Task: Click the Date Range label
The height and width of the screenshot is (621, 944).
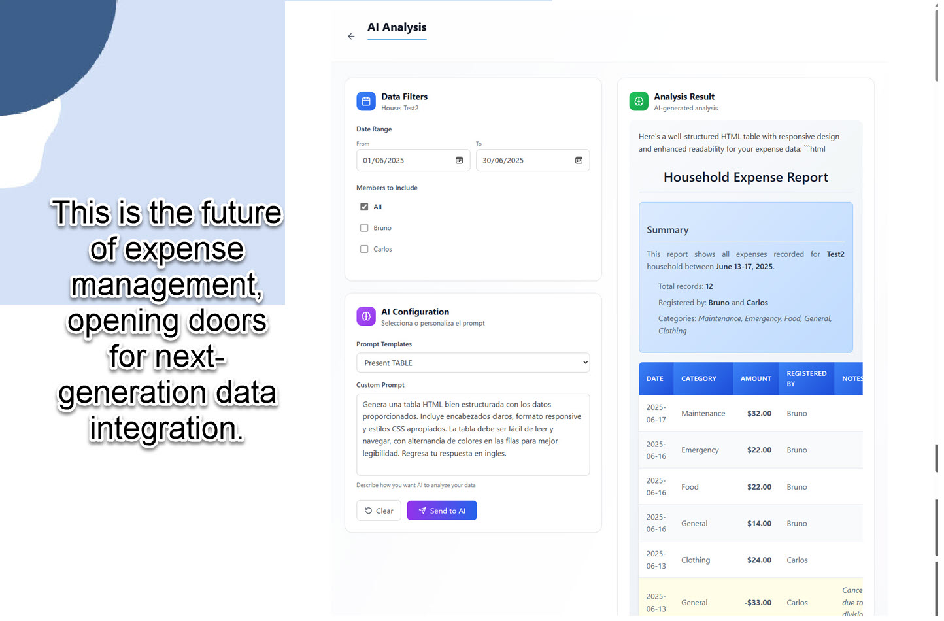Action: 374,129
